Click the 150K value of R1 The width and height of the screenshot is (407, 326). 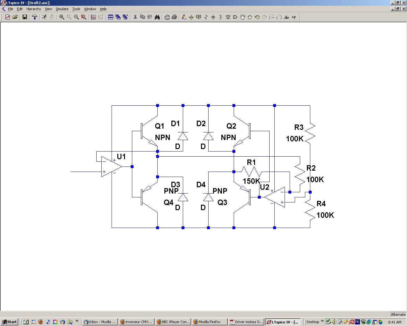(x=252, y=181)
